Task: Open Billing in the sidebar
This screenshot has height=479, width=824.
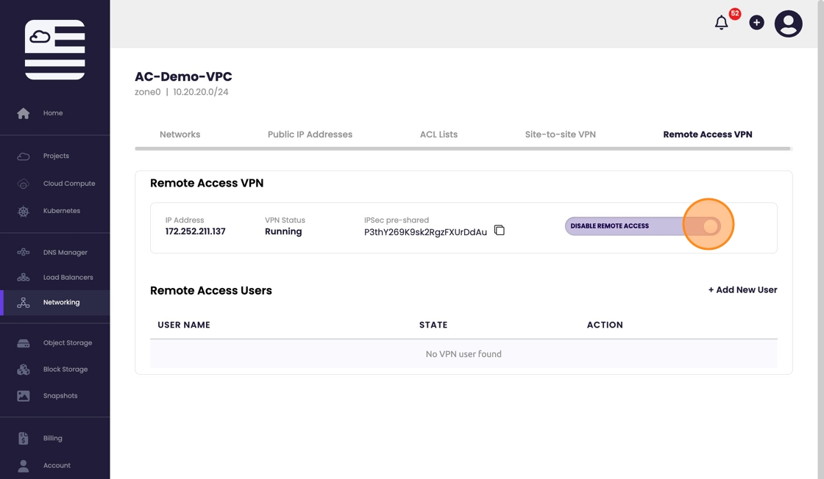Action: click(x=52, y=439)
